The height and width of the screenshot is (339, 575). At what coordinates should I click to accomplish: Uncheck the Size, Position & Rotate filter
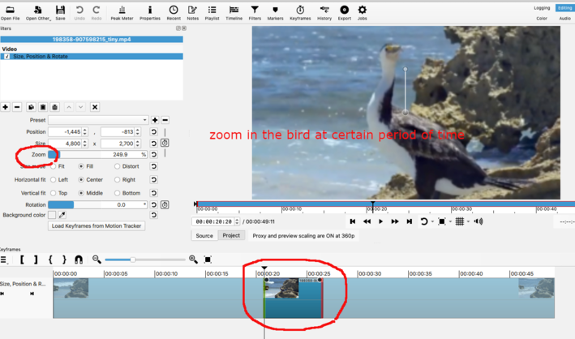(7, 57)
